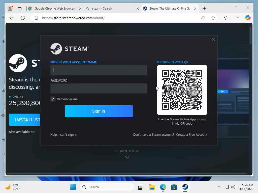Add this page to favorites star

(x=213, y=18)
